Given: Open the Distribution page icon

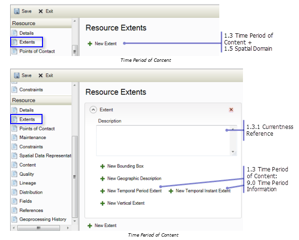Looking at the screenshot, I should [x=14, y=192].
